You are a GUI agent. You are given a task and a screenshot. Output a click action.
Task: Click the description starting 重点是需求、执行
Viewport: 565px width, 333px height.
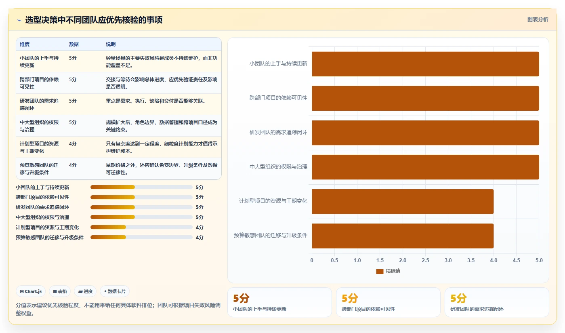156,101
